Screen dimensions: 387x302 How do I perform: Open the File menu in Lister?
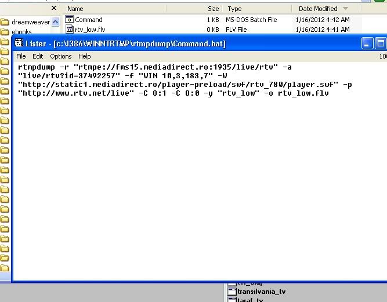[x=21, y=56]
